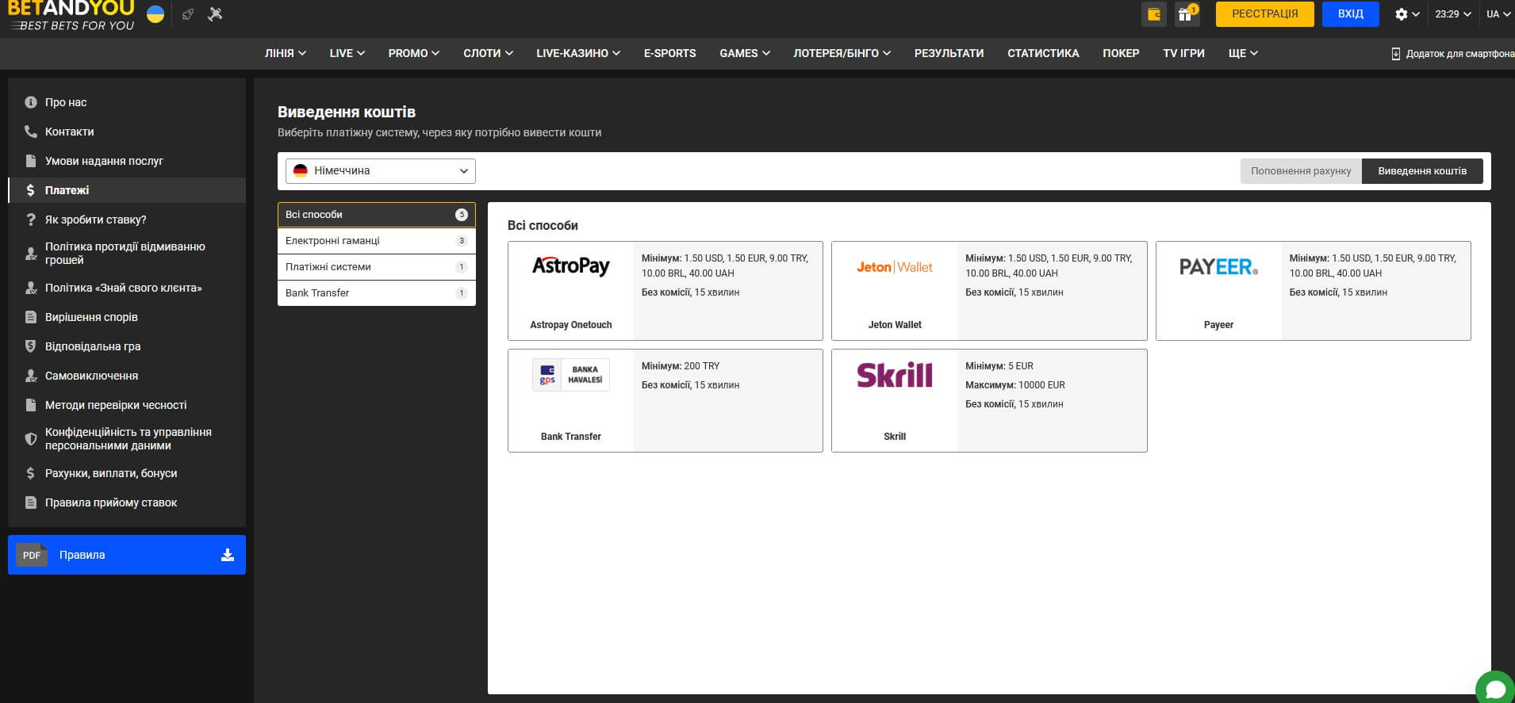
Task: Click the shield icon beside Відповідальна гра
Action: tap(31, 346)
